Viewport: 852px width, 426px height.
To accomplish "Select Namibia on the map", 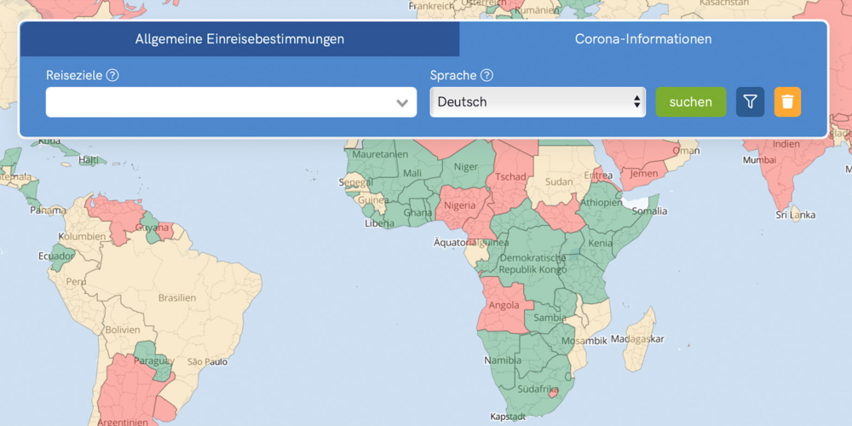I will coord(502,360).
